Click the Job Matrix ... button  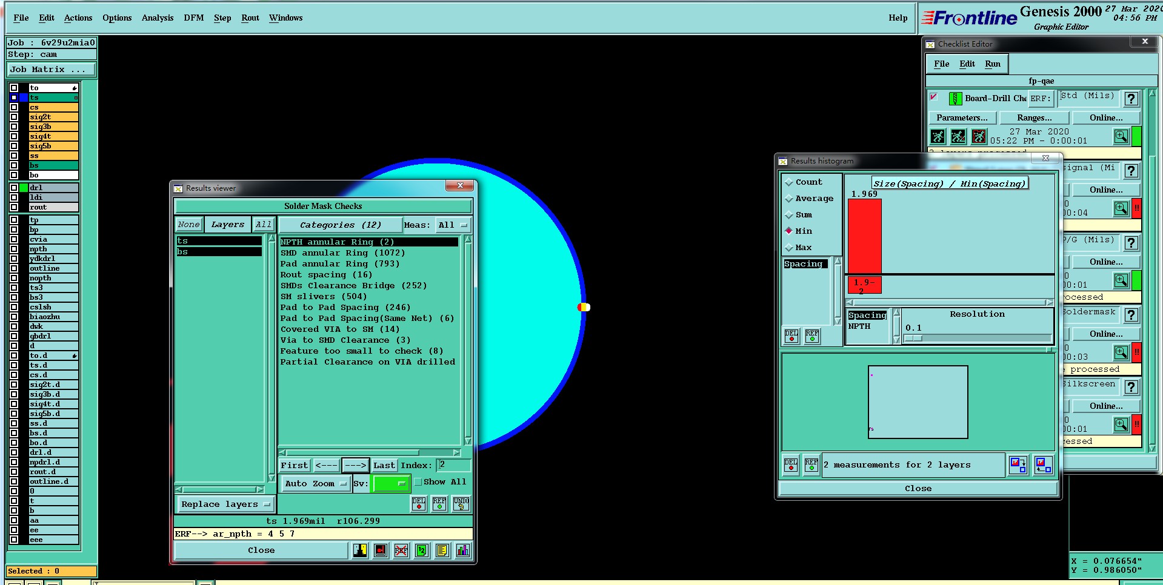point(52,70)
